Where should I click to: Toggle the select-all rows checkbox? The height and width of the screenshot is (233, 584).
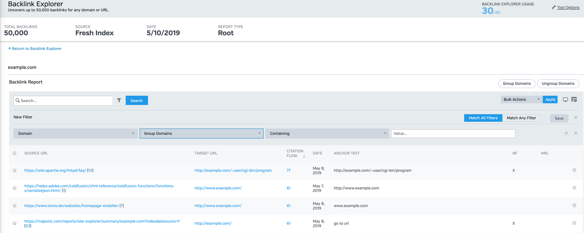click(x=15, y=153)
